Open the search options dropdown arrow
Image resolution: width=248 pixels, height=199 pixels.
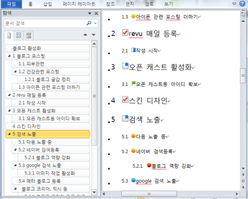coord(95,23)
